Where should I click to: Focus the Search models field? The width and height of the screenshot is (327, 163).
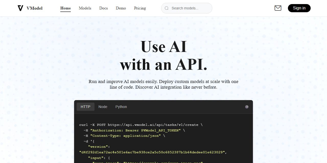tap(187, 8)
